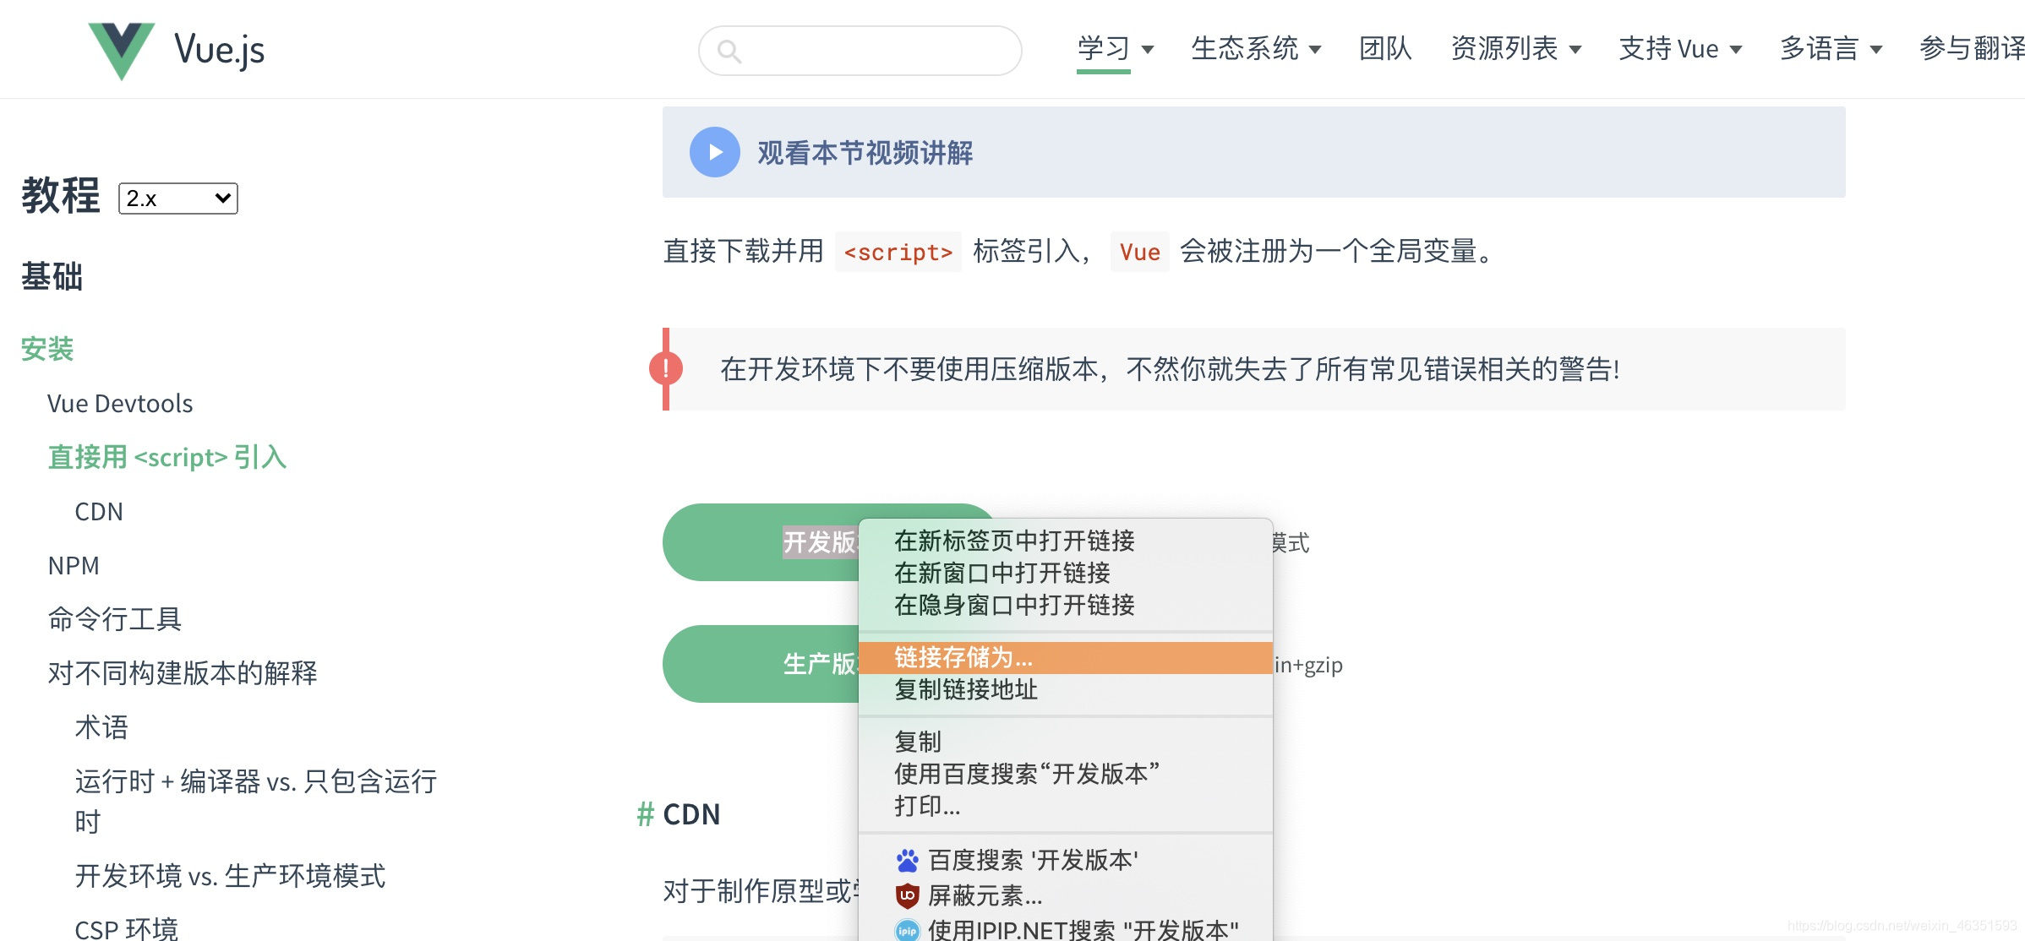
Task: Open CDN sidebar link
Action: point(99,512)
